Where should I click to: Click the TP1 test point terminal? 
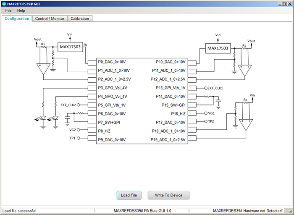pyautogui.click(x=79, y=138)
